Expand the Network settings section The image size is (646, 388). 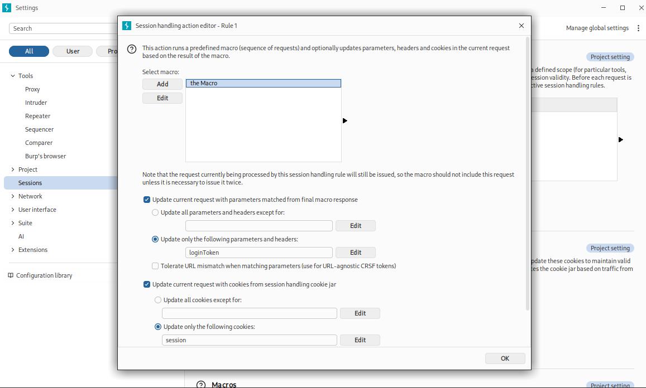[13, 196]
